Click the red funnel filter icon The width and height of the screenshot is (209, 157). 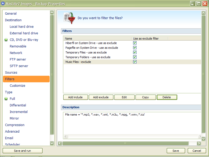point(69,18)
